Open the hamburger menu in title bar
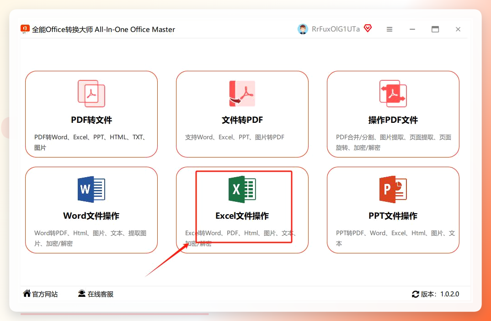The width and height of the screenshot is (491, 321). coord(390,29)
